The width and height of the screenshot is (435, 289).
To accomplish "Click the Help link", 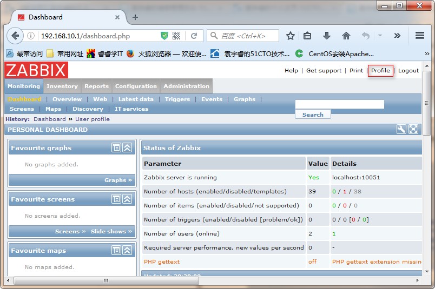I will pos(291,70).
